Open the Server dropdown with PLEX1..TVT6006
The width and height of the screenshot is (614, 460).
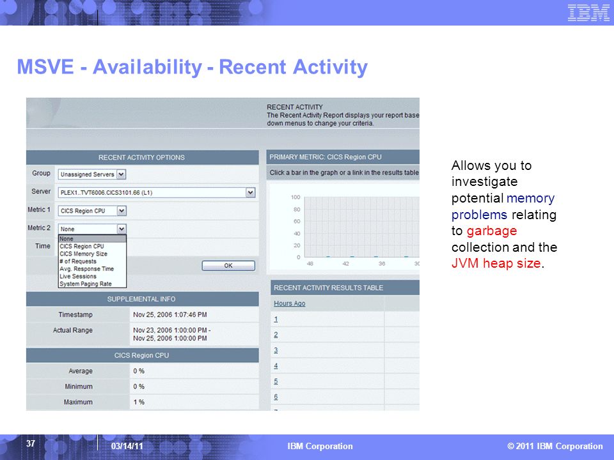tap(157, 192)
